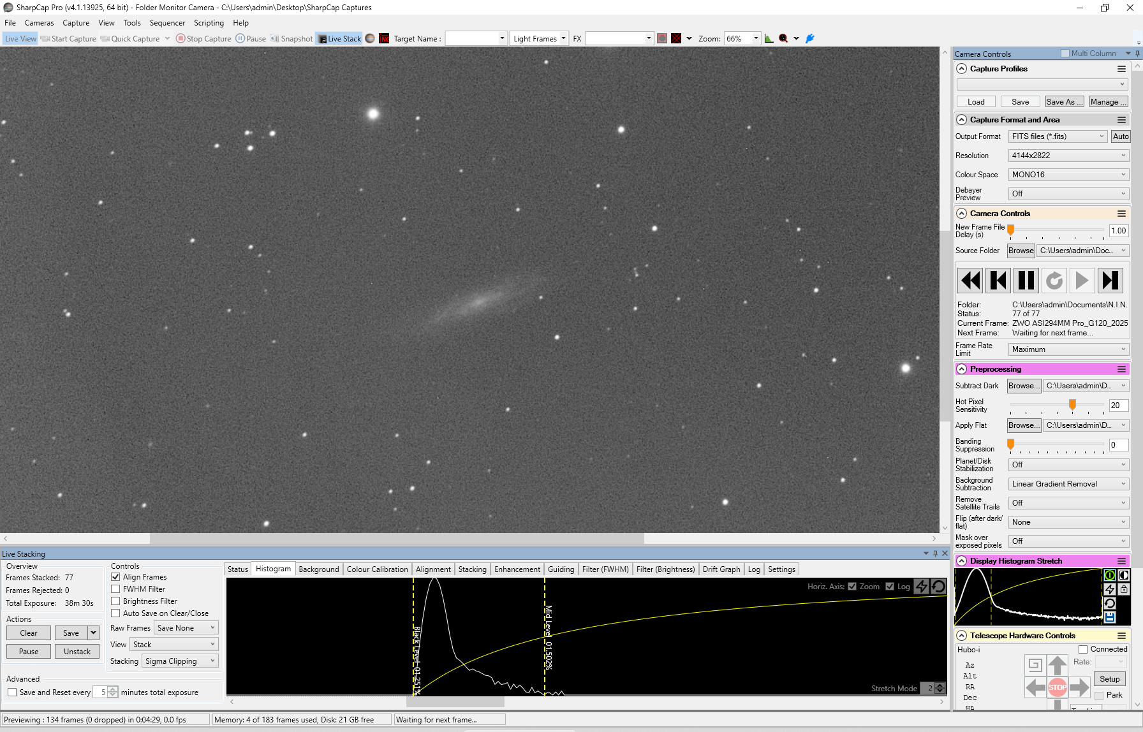Click auto-stretch lightning icon in Display Histogram Stretch
This screenshot has height=732, width=1143.
(x=1110, y=589)
